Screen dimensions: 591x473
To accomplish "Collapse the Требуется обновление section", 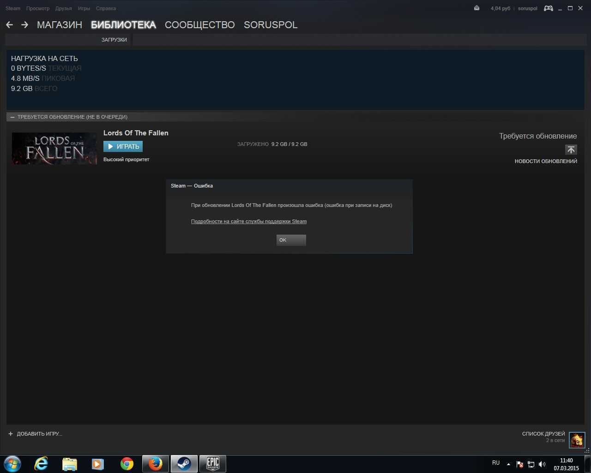I will tap(12, 117).
